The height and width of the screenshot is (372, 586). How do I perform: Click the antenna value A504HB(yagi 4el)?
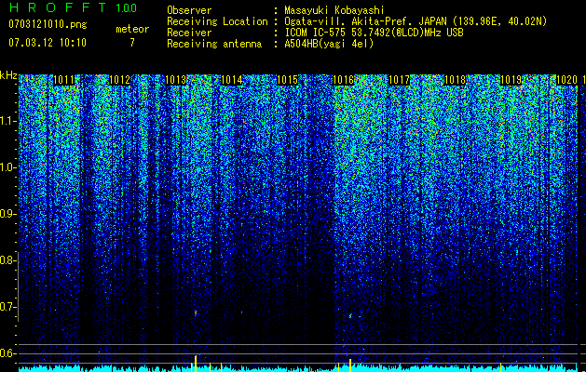tap(329, 44)
